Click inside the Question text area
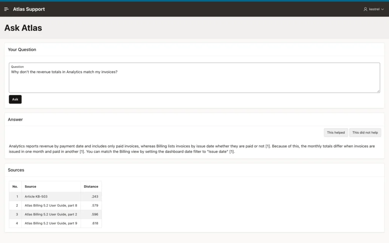The height and width of the screenshot is (243, 389). [194, 77]
